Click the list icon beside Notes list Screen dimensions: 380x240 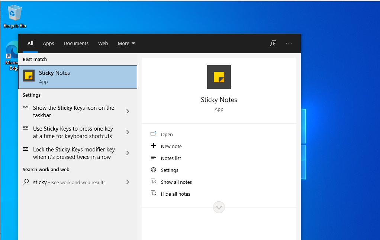tap(154, 157)
